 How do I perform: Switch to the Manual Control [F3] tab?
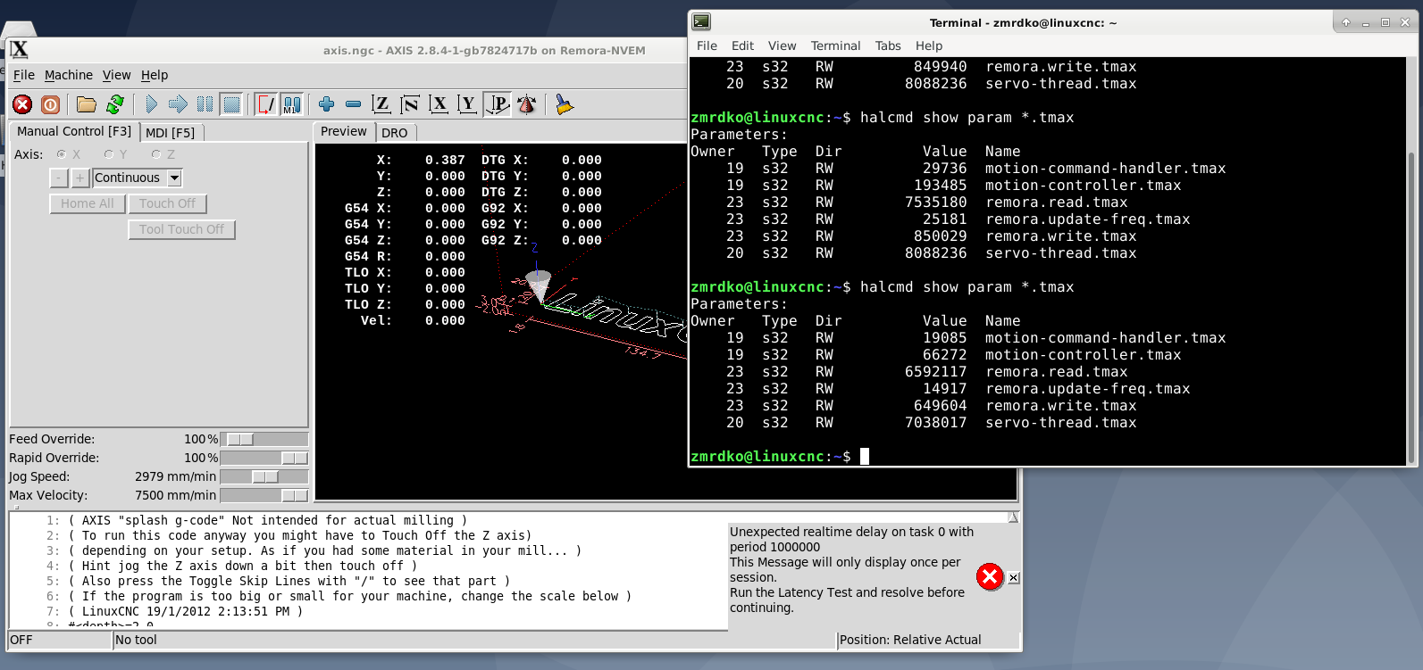click(74, 131)
